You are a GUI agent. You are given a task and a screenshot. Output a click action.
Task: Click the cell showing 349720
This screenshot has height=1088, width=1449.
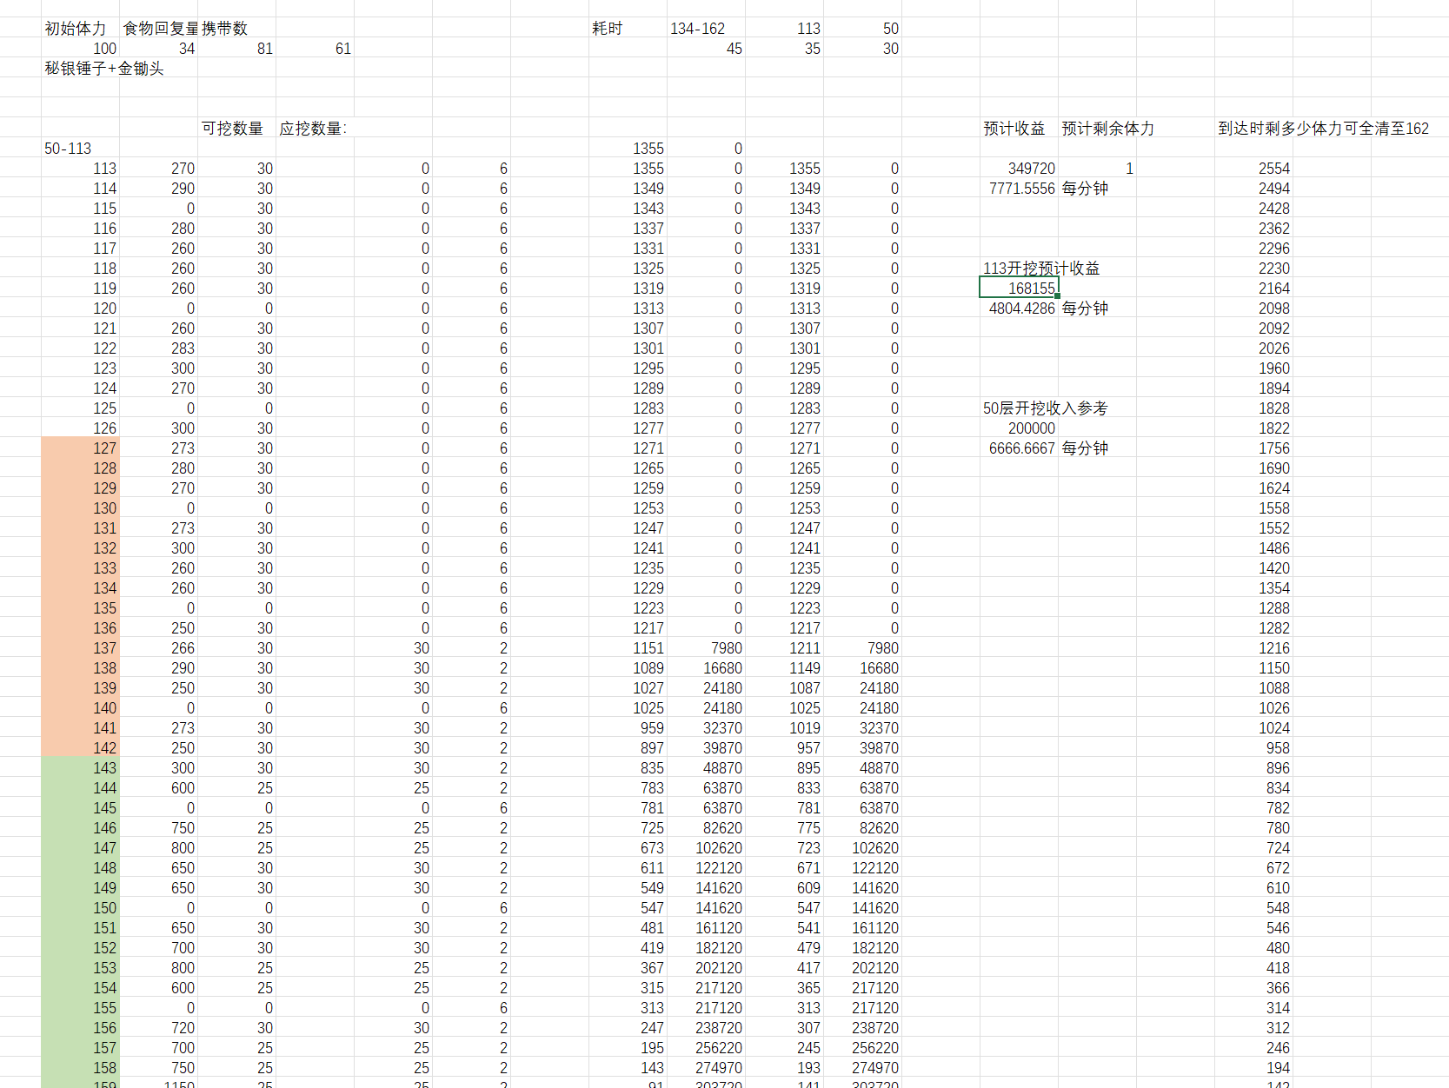click(1019, 168)
